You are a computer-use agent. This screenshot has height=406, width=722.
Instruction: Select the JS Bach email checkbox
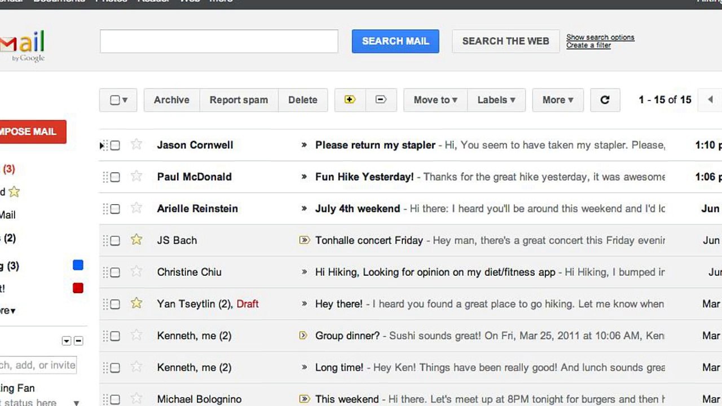(x=115, y=241)
